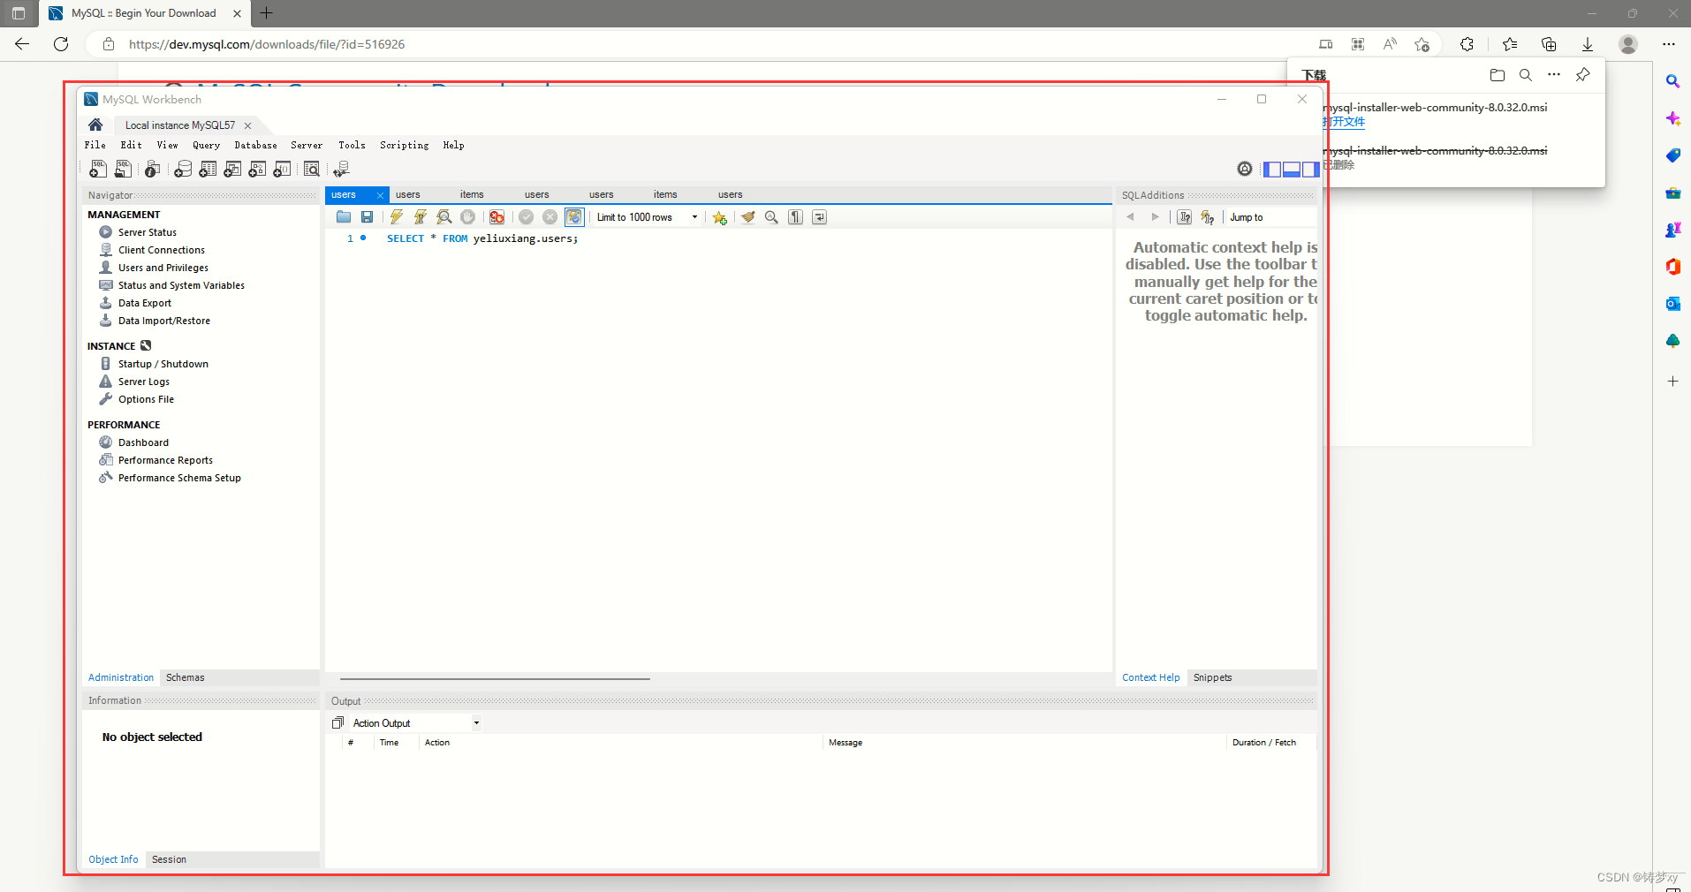Toggle display of invisible characters
This screenshot has height=892, width=1691.
(x=795, y=217)
